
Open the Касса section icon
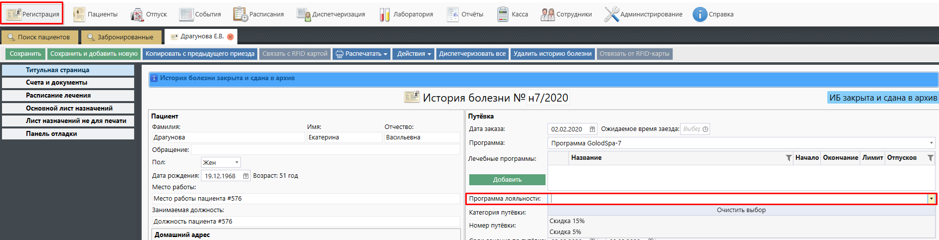503,14
